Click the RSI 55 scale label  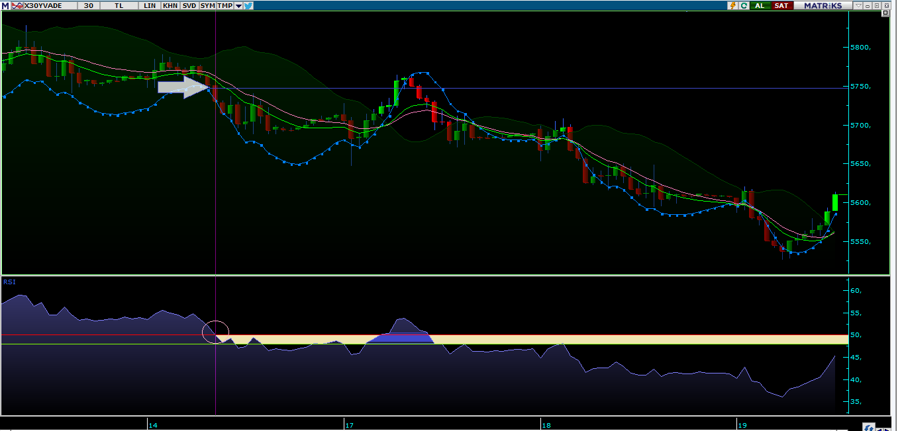856,313
